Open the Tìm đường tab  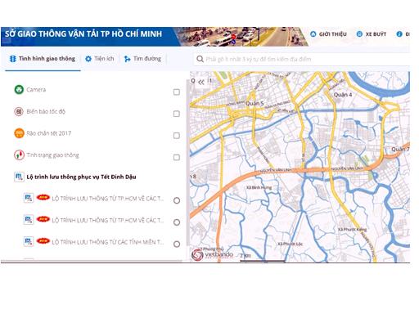[x=142, y=59]
